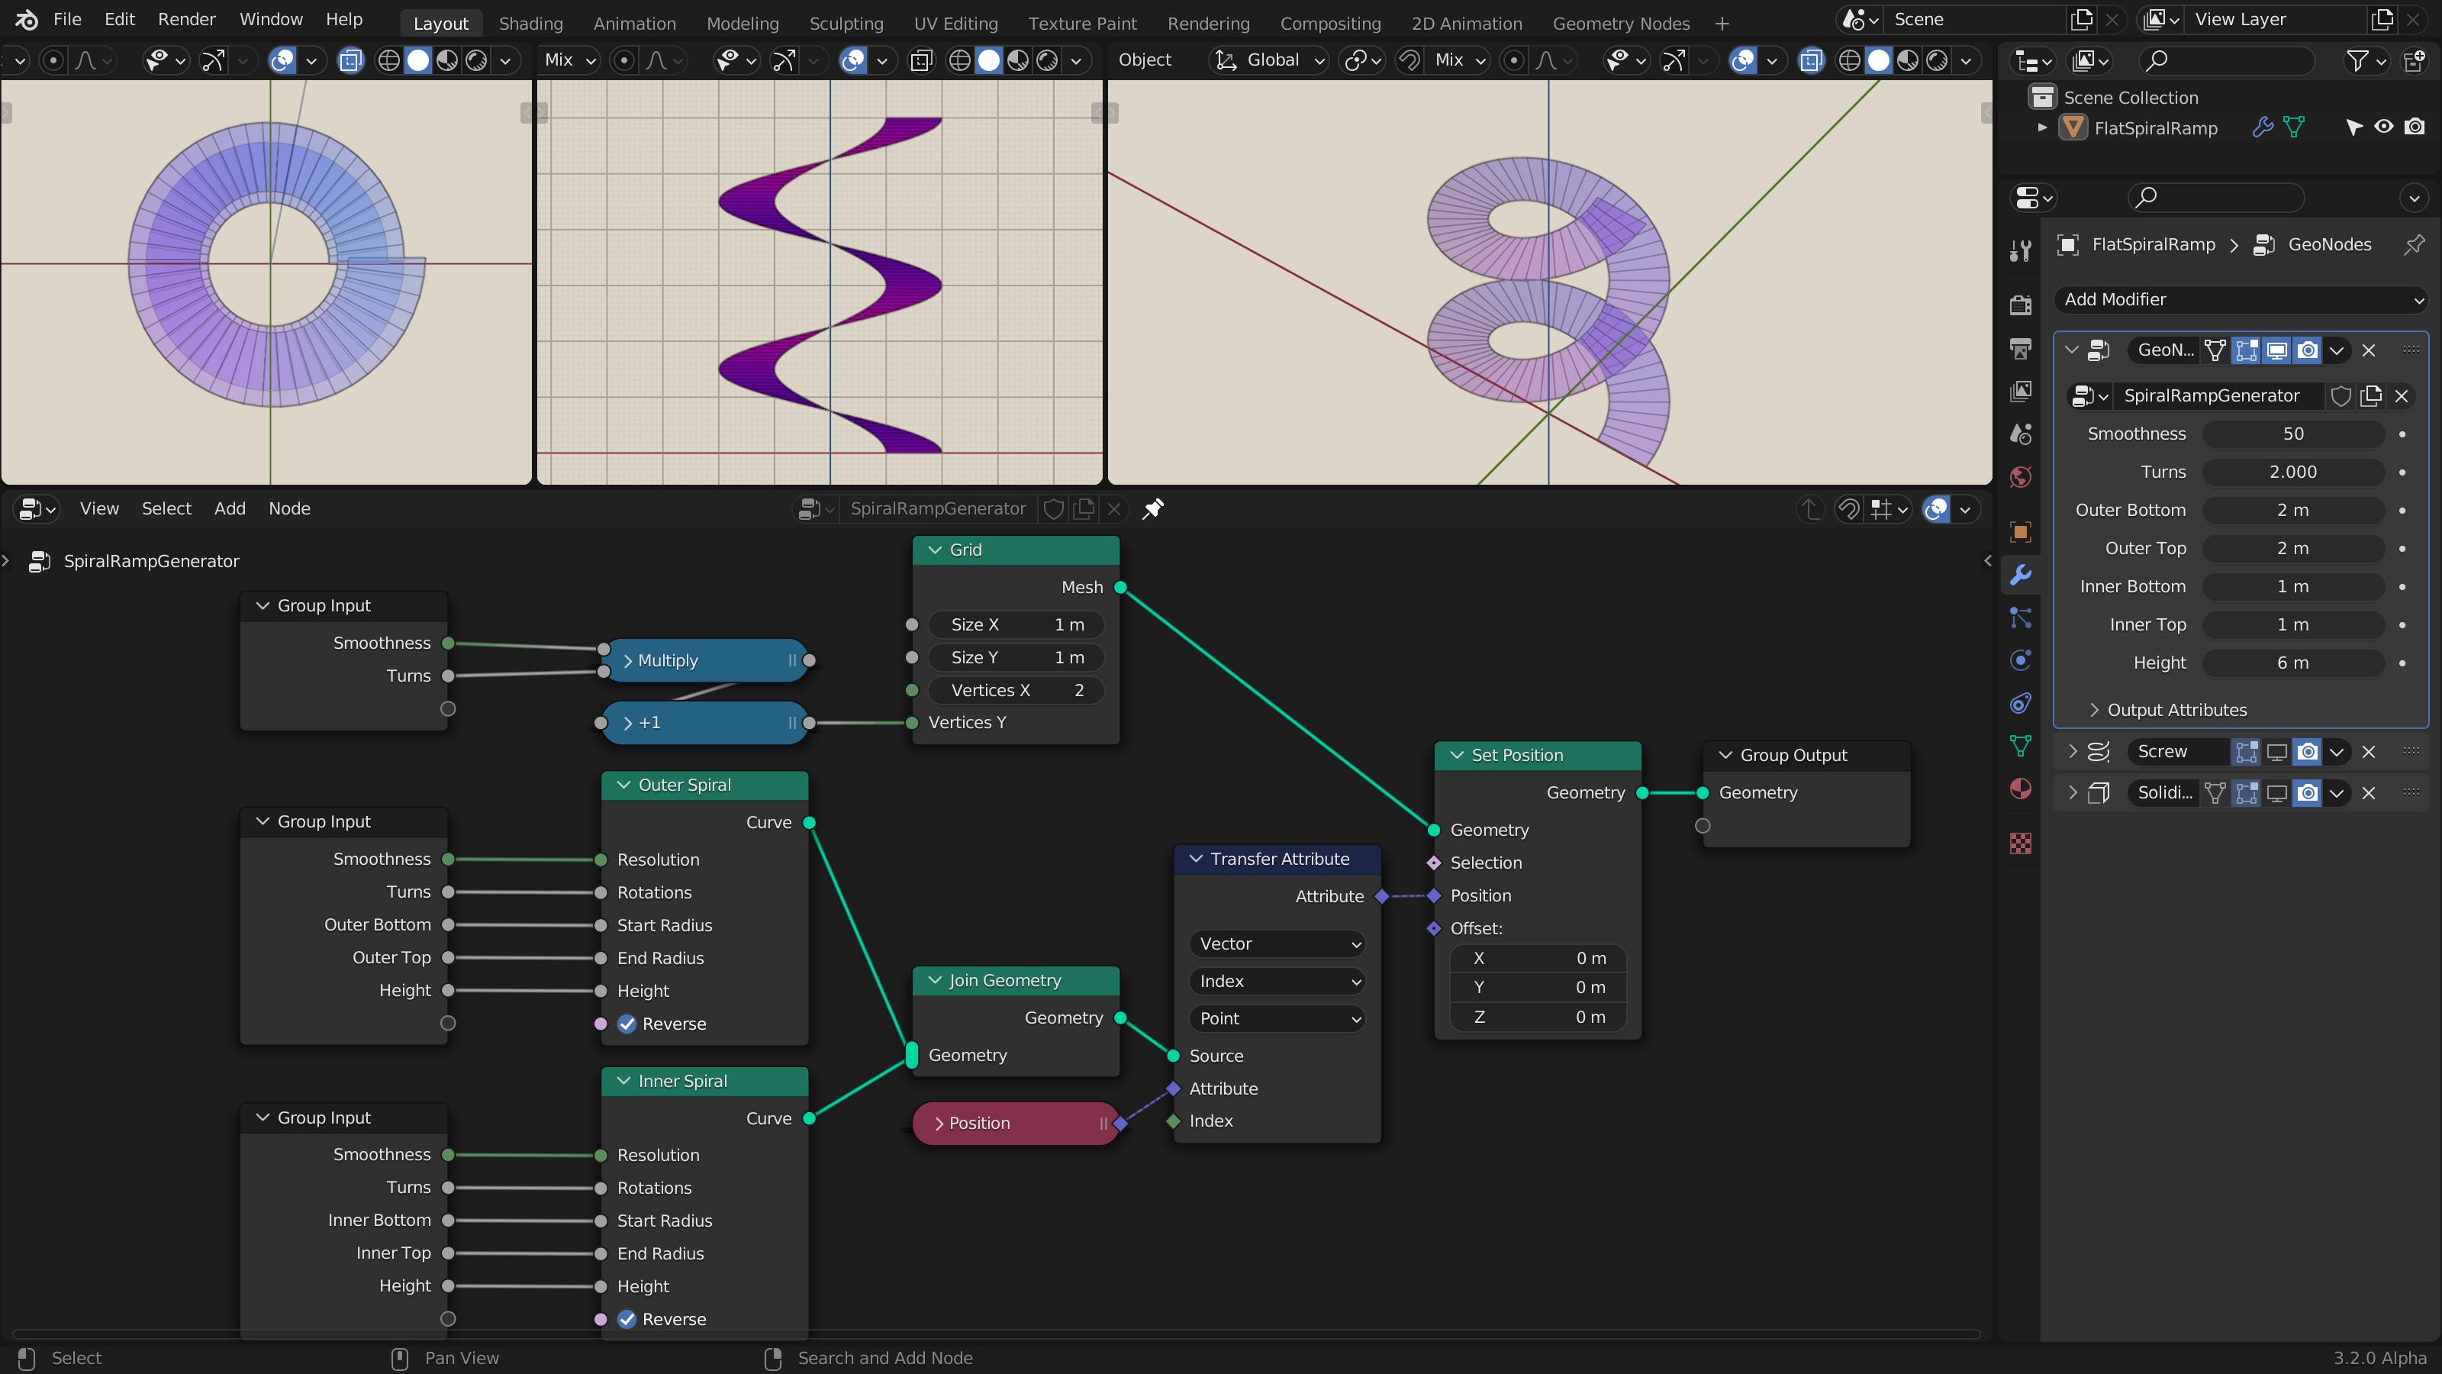Open the Render properties tab

pyautogui.click(x=2020, y=305)
